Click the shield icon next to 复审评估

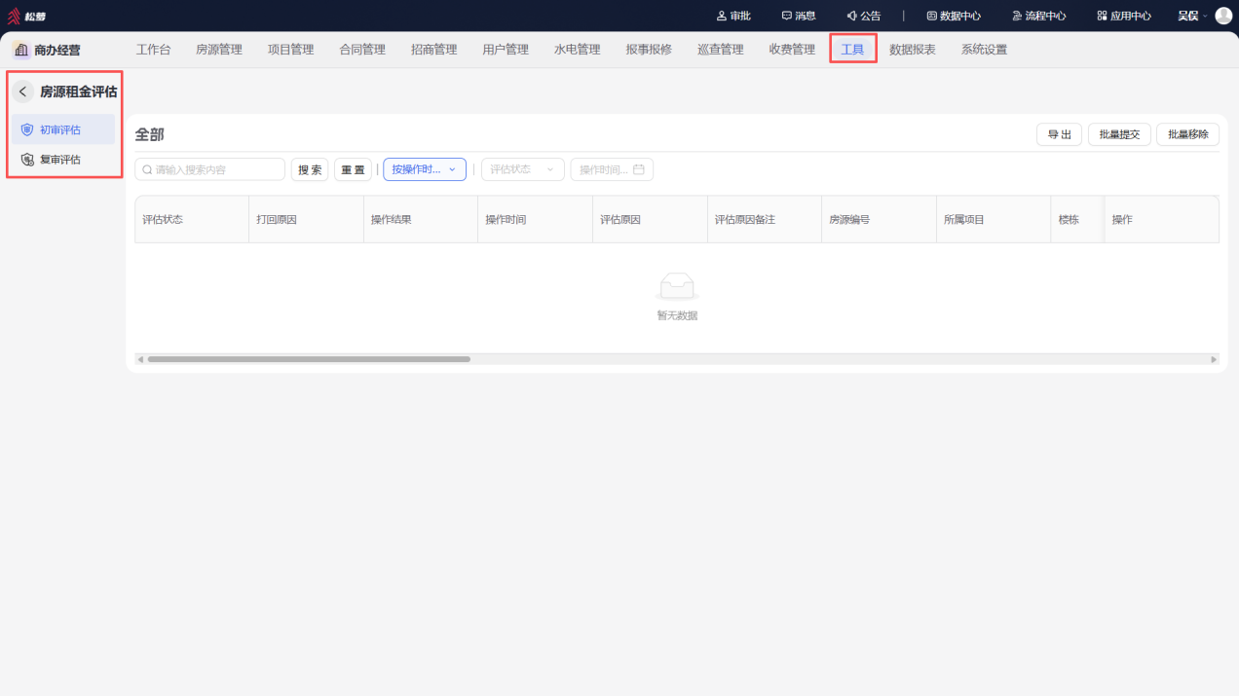point(27,160)
